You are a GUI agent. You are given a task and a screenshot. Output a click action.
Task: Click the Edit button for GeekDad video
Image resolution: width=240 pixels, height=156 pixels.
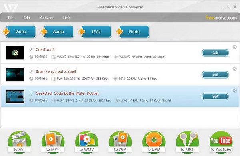click(215, 97)
